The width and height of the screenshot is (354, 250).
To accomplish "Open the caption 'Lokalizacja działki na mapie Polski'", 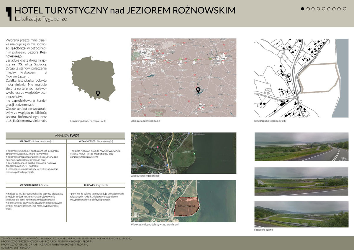I will tap(88, 121).
